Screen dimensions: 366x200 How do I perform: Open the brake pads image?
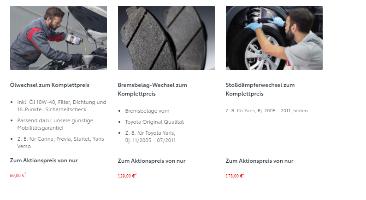(166, 38)
